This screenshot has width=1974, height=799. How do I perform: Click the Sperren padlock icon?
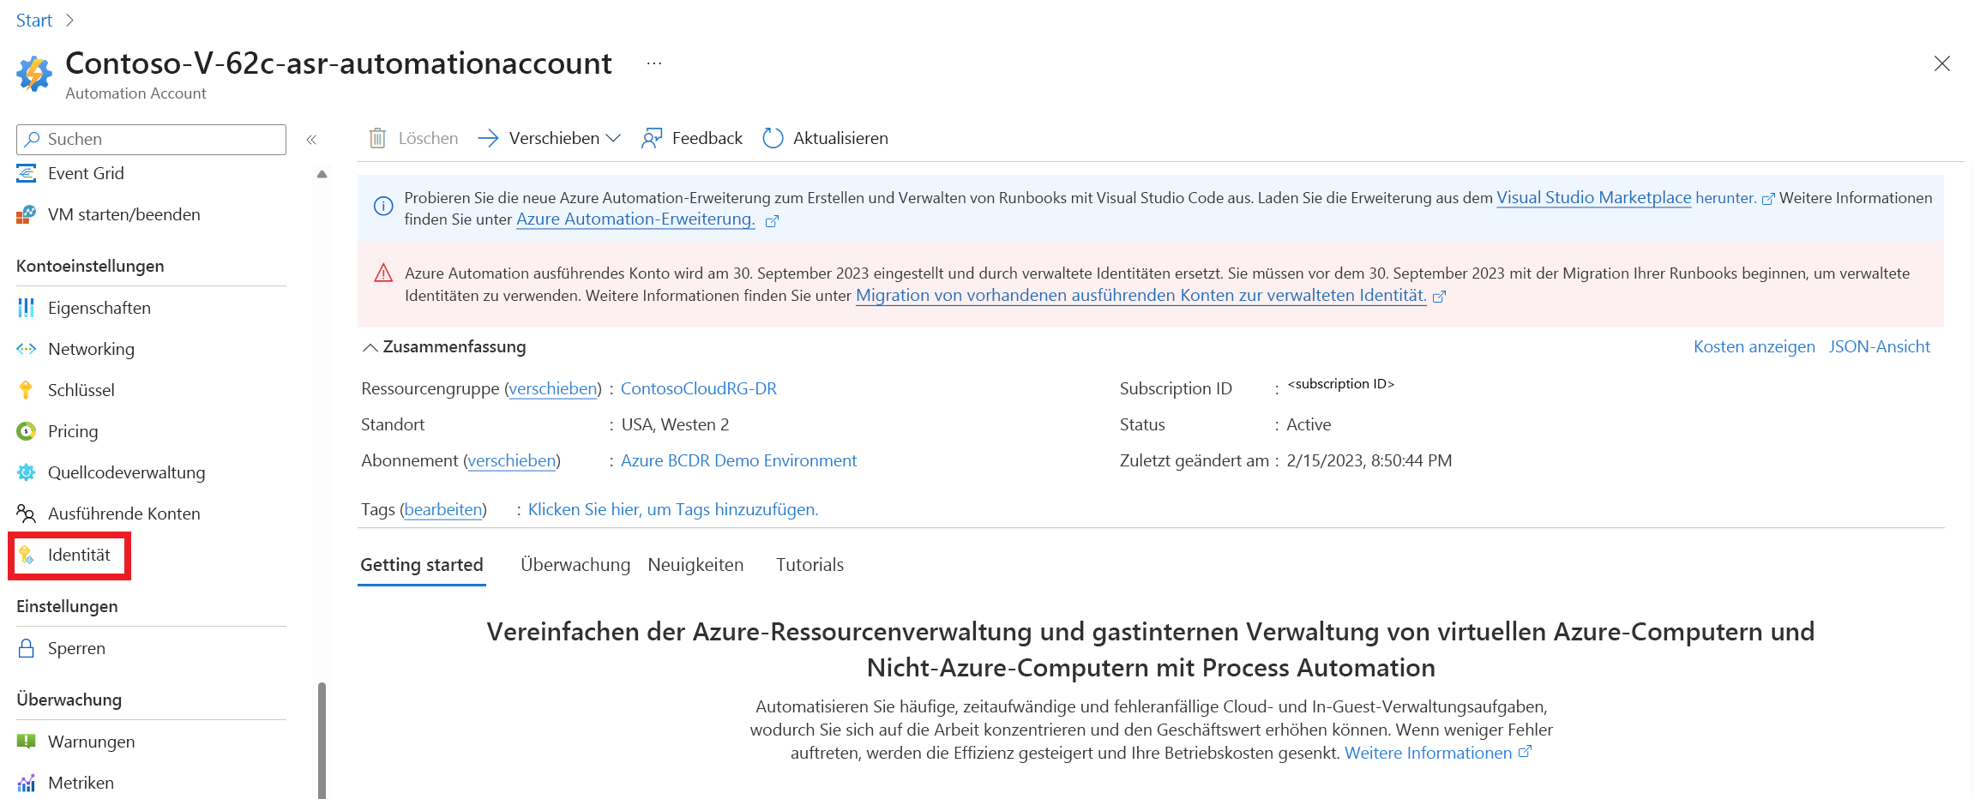(27, 648)
